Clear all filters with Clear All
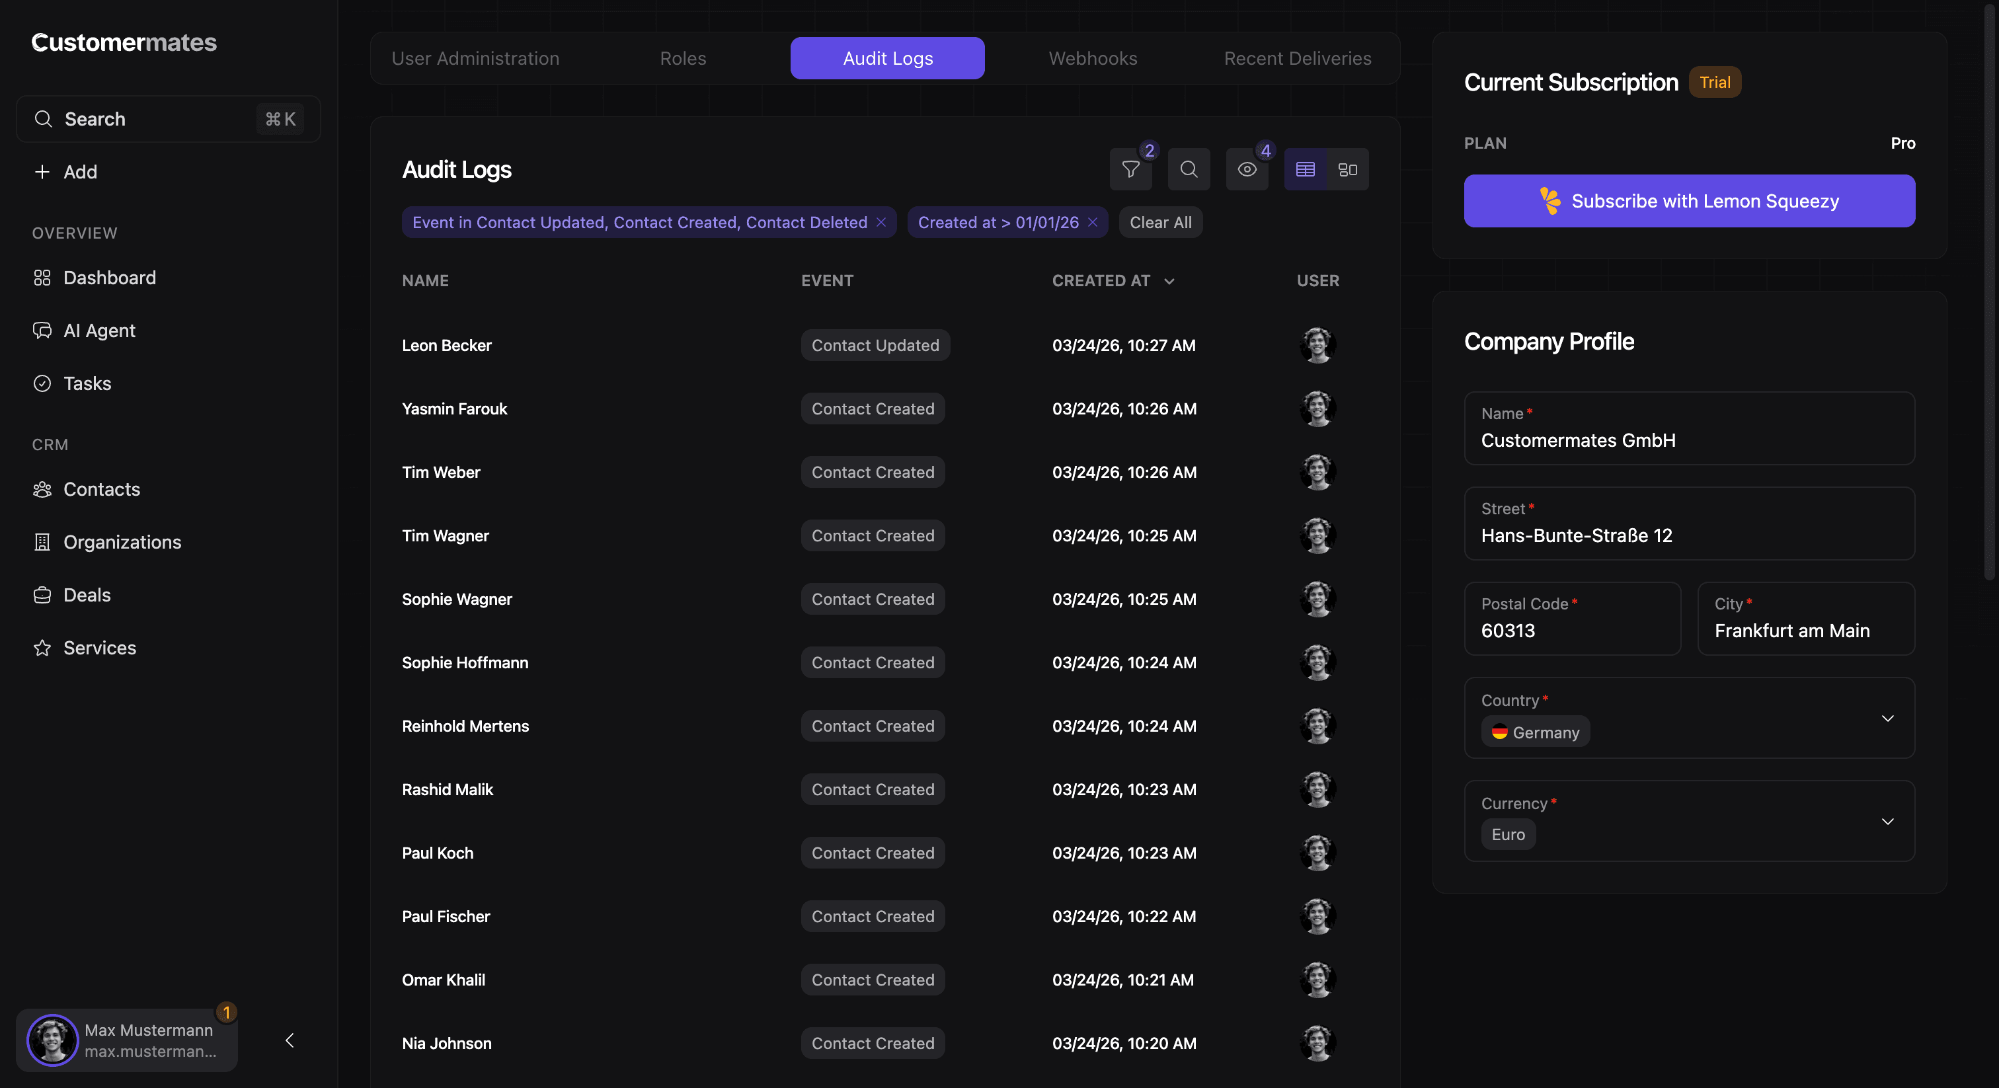Image resolution: width=1999 pixels, height=1088 pixels. click(x=1160, y=222)
